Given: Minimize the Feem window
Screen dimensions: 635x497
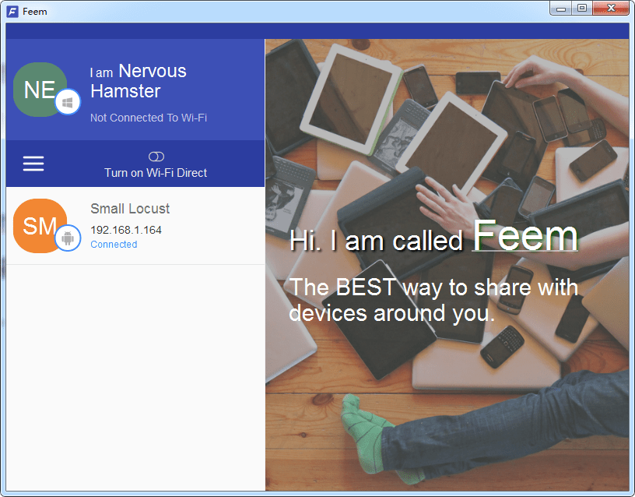Looking at the screenshot, I should (x=561, y=8).
